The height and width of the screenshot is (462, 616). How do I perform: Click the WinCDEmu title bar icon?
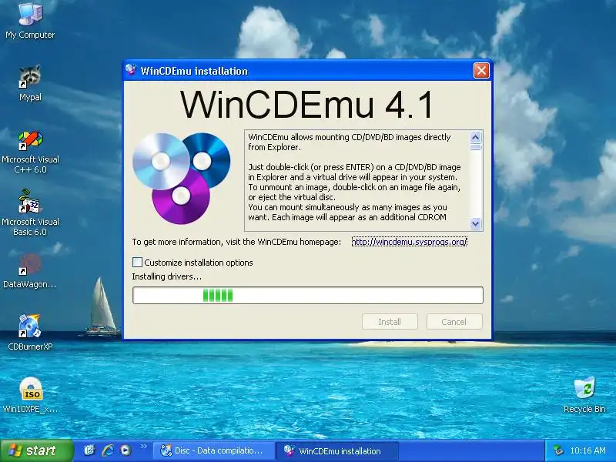coord(131,71)
